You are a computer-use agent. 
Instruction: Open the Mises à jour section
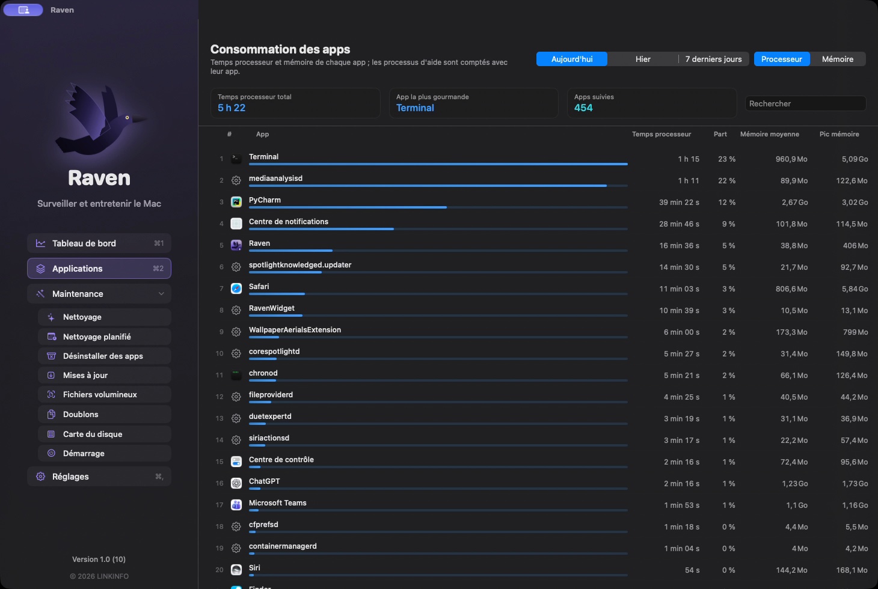click(x=105, y=375)
